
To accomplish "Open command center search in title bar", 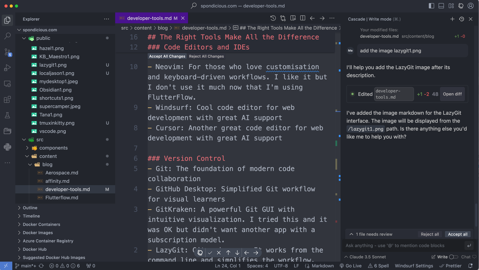I will point(238,6).
